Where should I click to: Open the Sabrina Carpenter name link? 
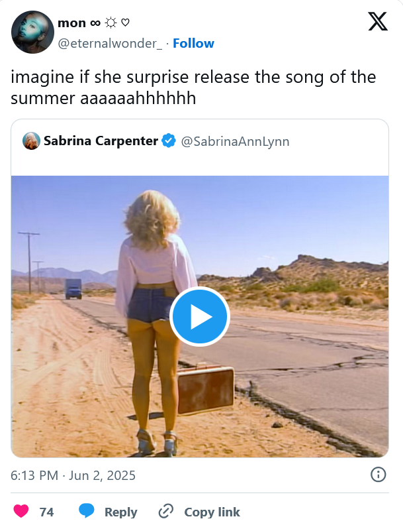[101, 141]
